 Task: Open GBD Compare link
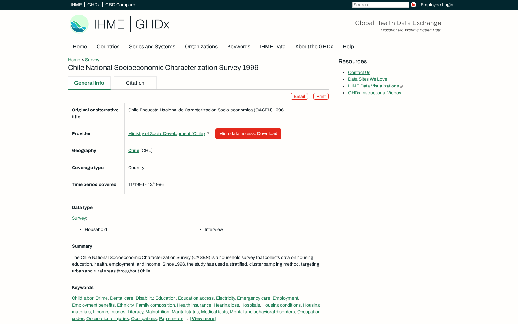point(120,5)
